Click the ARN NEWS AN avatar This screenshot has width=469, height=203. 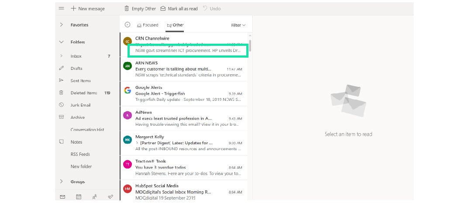pyautogui.click(x=128, y=66)
